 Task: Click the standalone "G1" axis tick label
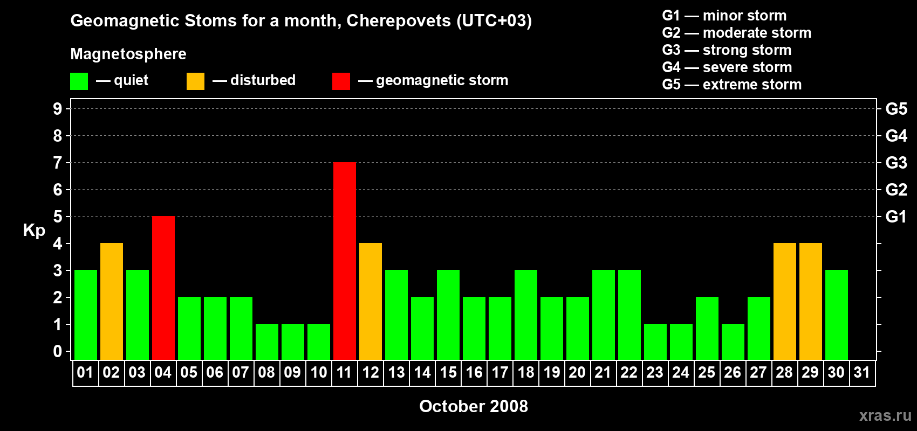tap(897, 217)
